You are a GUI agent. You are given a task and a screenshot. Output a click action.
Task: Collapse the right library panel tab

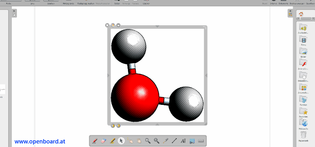point(290,11)
